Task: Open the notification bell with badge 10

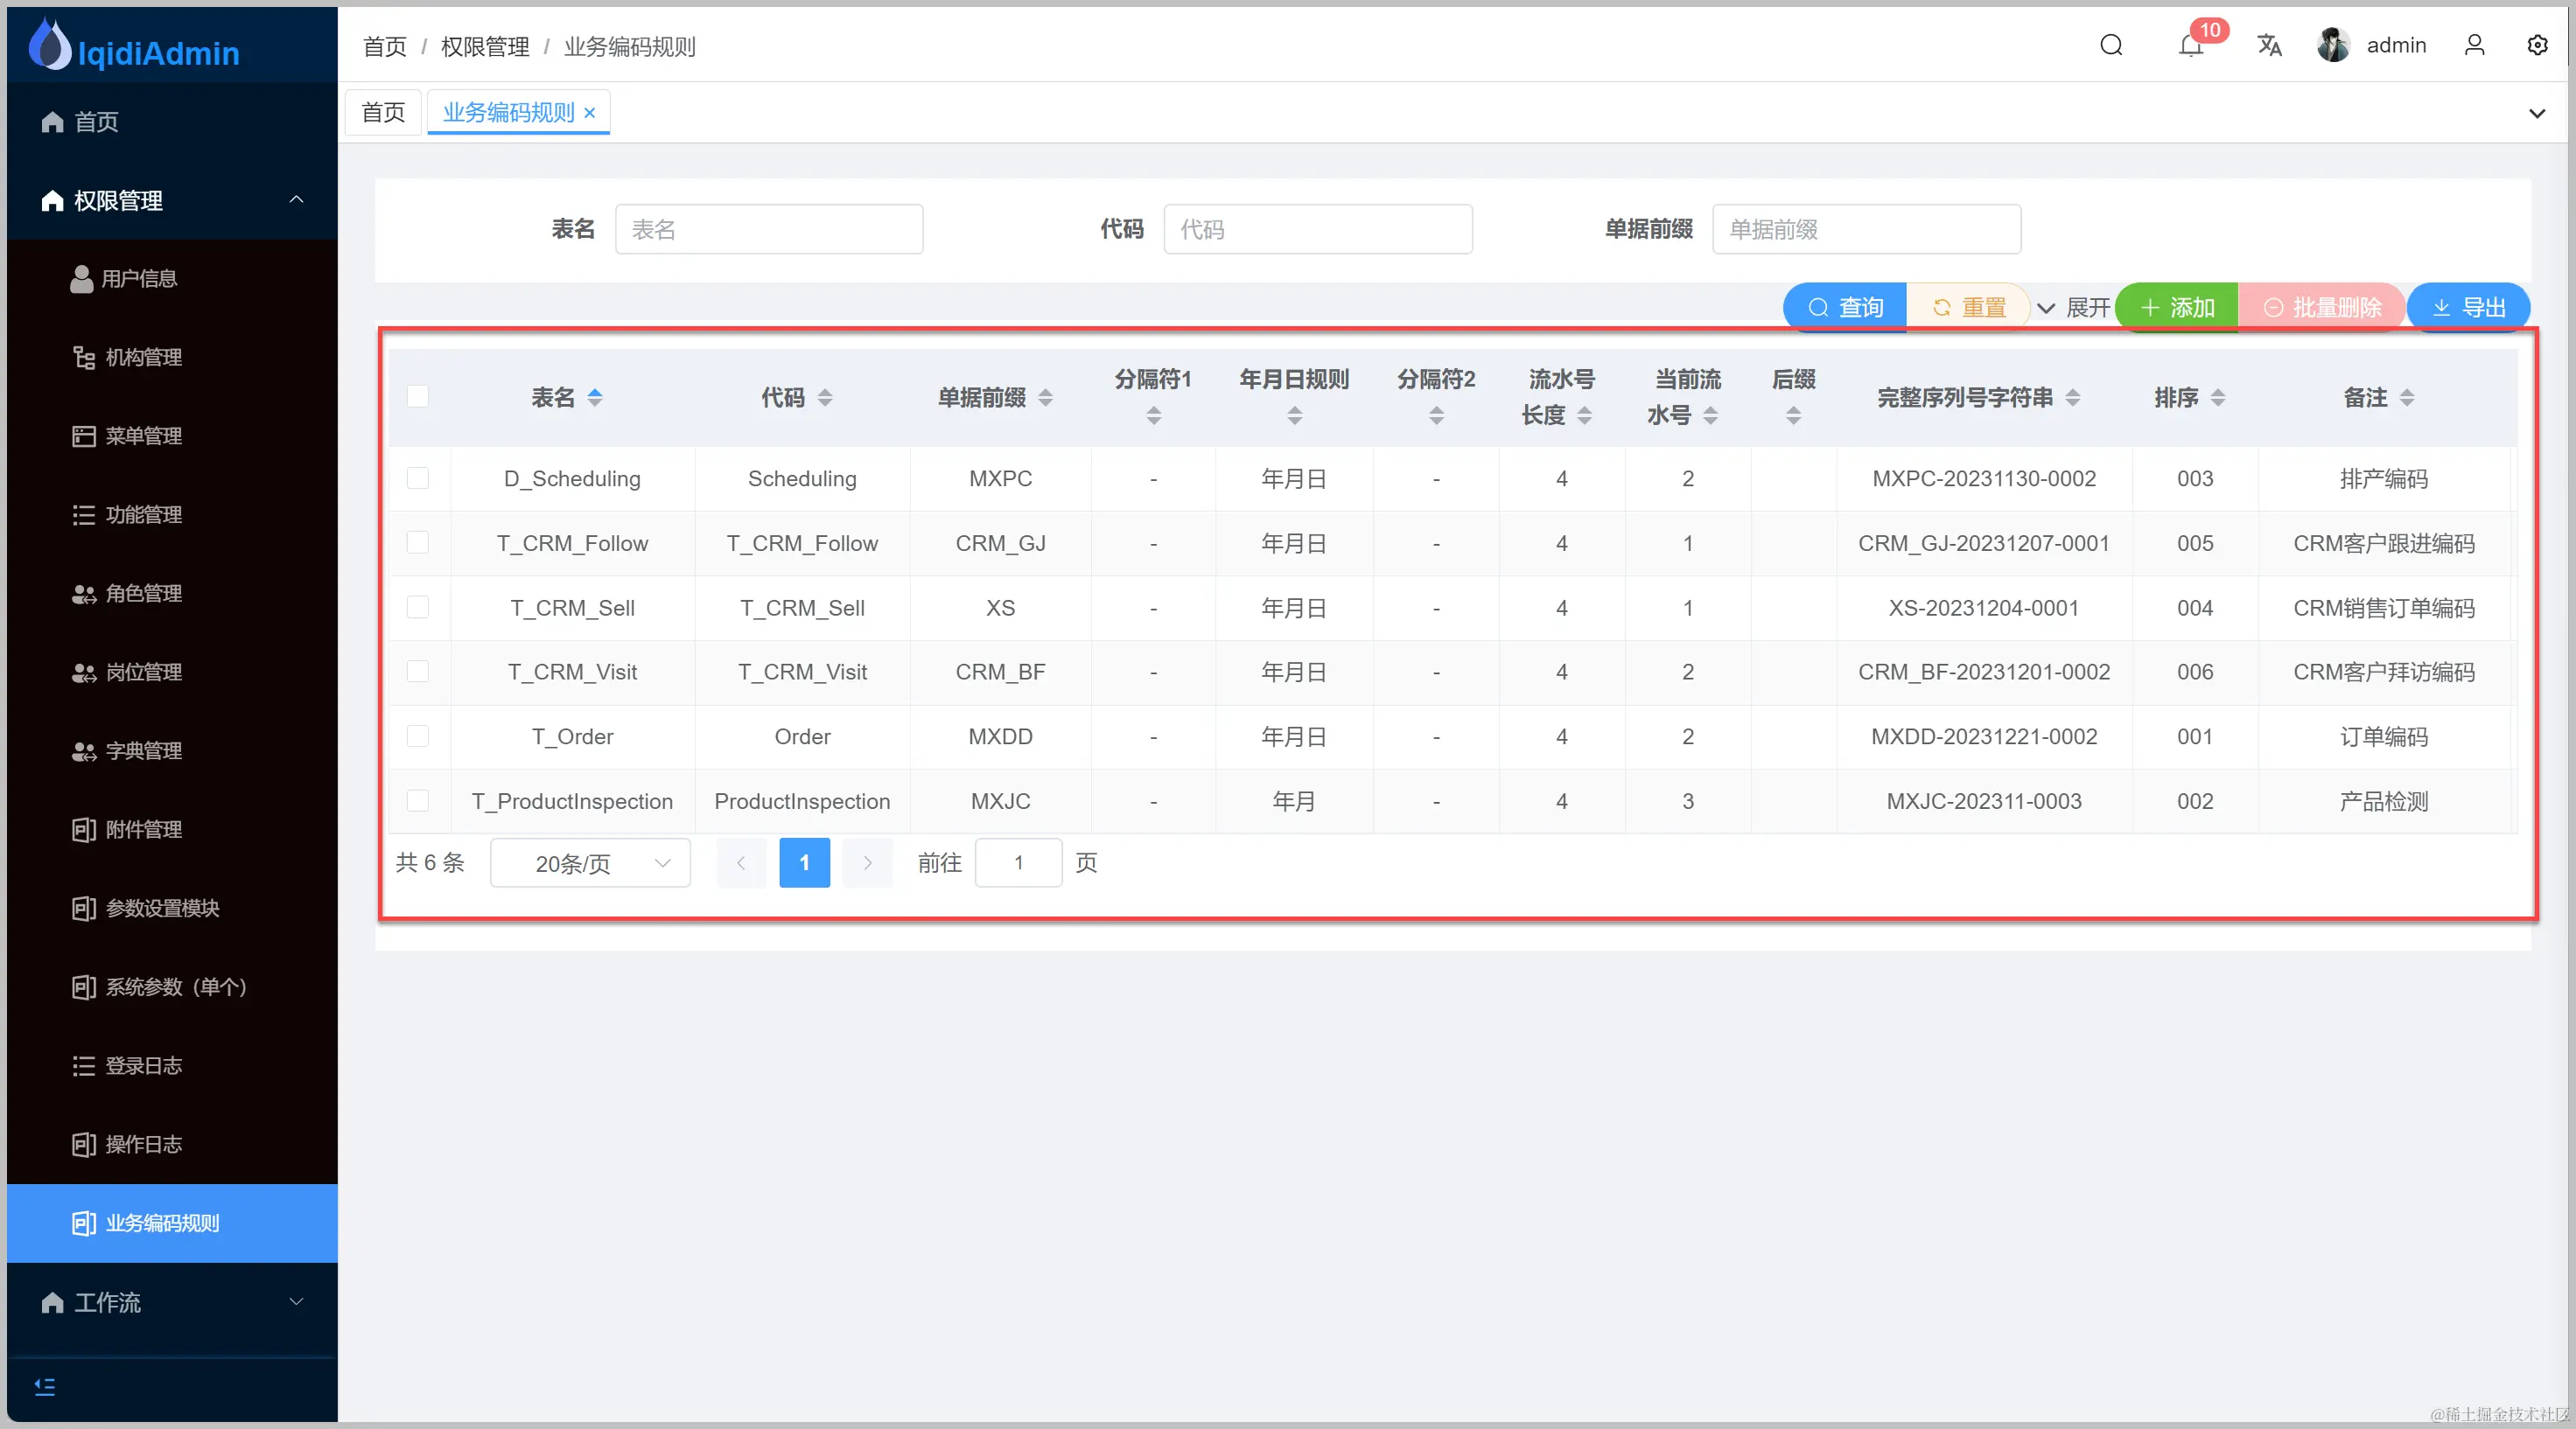Action: pos(2190,45)
